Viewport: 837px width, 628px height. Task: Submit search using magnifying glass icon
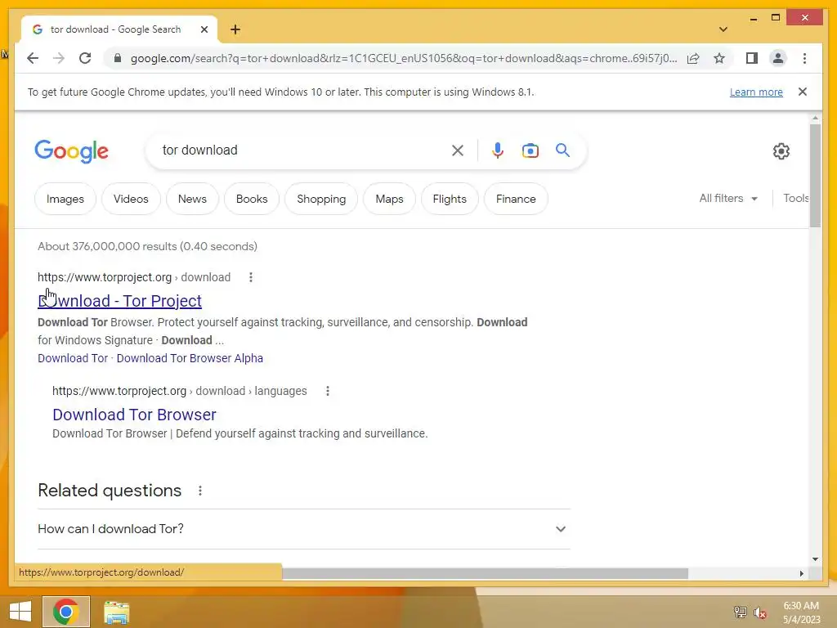point(562,150)
